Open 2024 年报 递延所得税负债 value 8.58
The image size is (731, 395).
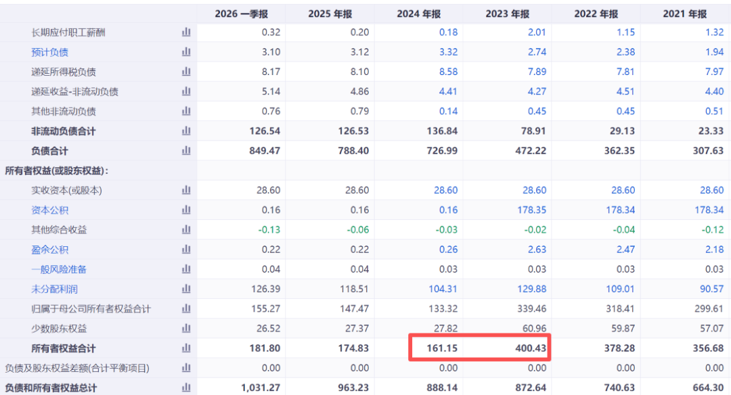click(x=448, y=72)
